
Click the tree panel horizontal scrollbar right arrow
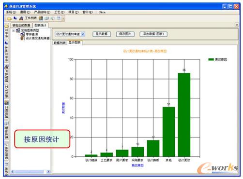pos(48,172)
